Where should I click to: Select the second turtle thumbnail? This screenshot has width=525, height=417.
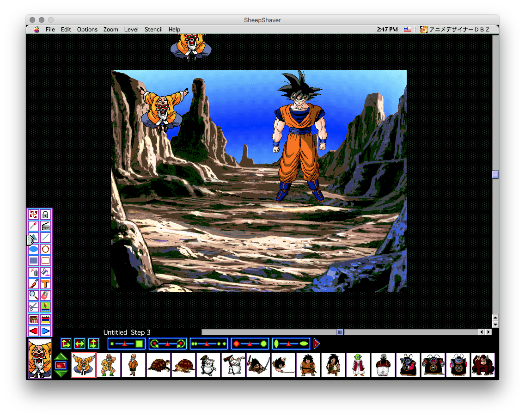point(183,365)
